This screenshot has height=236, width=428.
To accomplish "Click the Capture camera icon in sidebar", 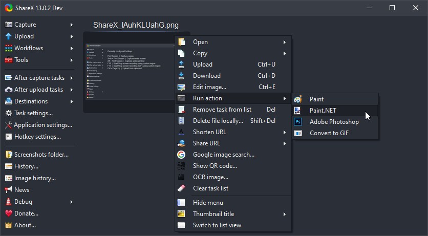I will click(9, 25).
